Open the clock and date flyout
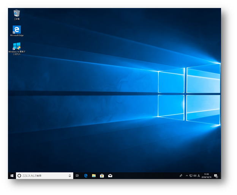This screenshot has width=237, height=195. coord(206,176)
